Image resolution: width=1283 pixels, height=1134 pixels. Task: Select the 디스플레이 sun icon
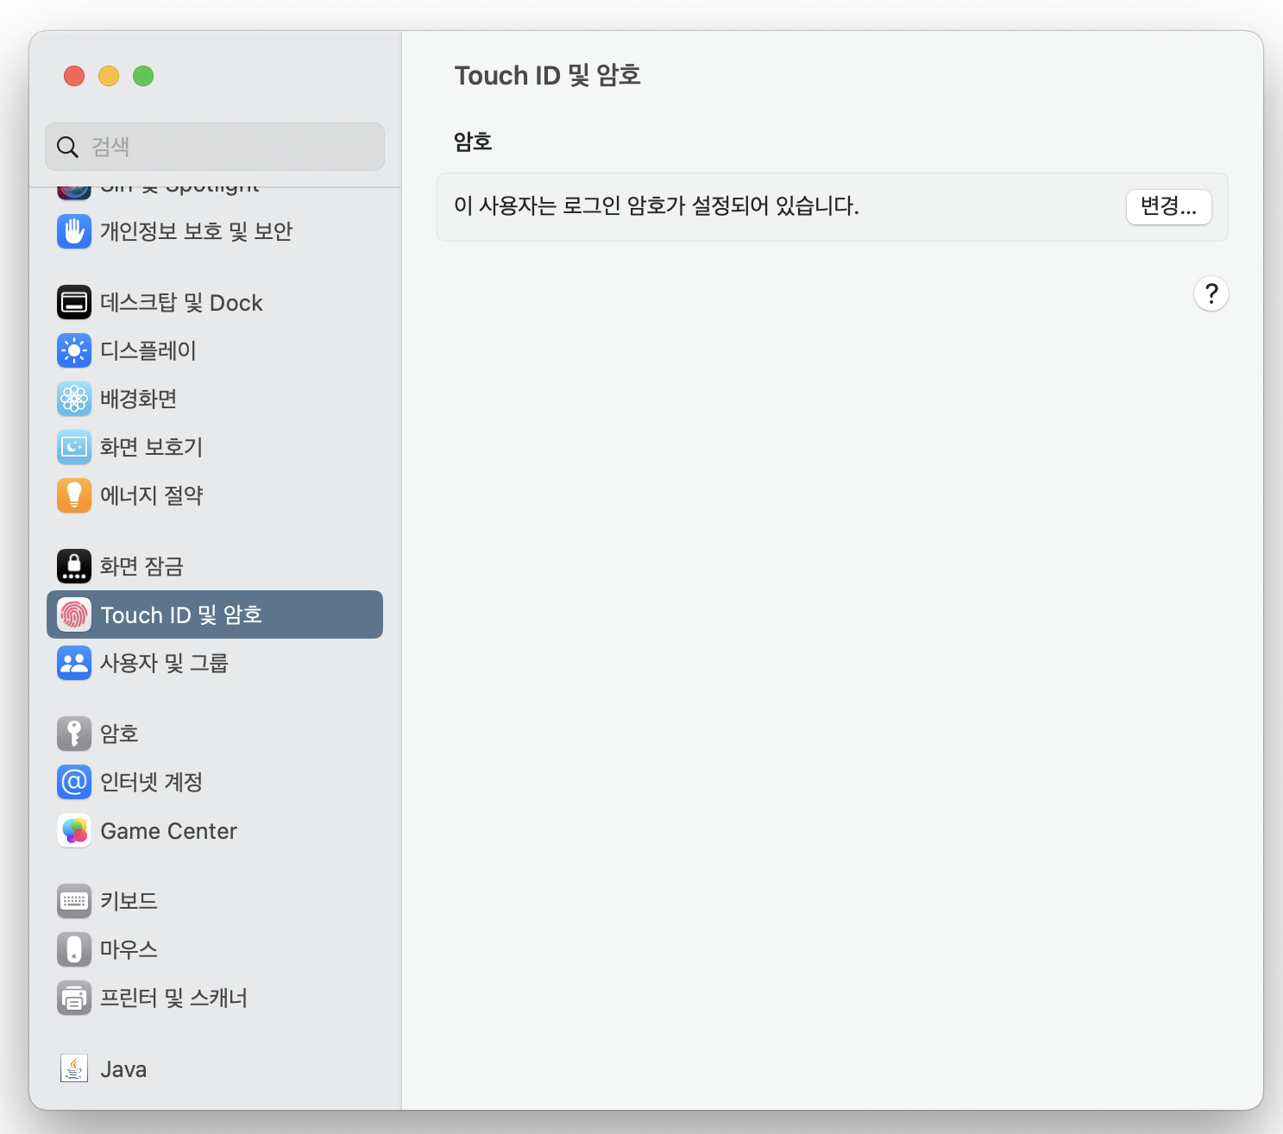pyautogui.click(x=74, y=350)
